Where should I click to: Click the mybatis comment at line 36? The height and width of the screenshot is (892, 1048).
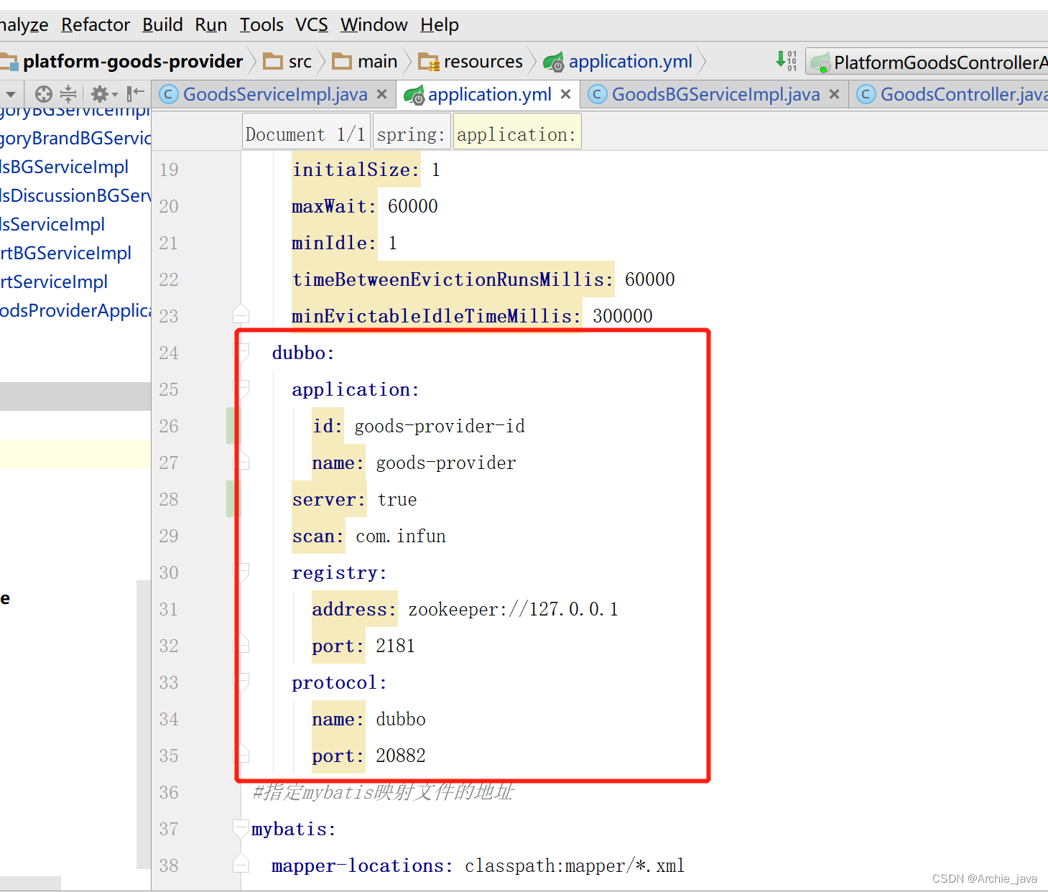coord(384,792)
